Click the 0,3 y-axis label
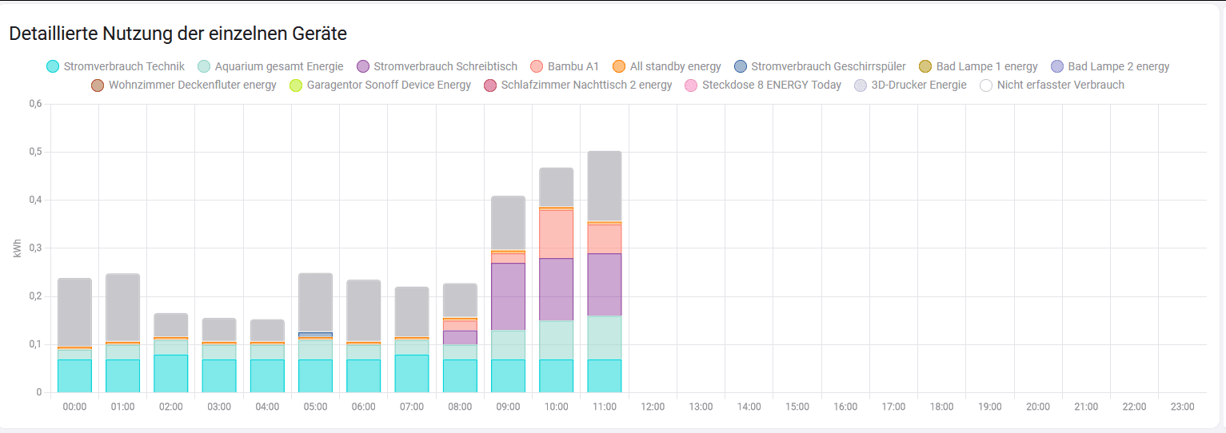The height and width of the screenshot is (433, 1226). 34,248
